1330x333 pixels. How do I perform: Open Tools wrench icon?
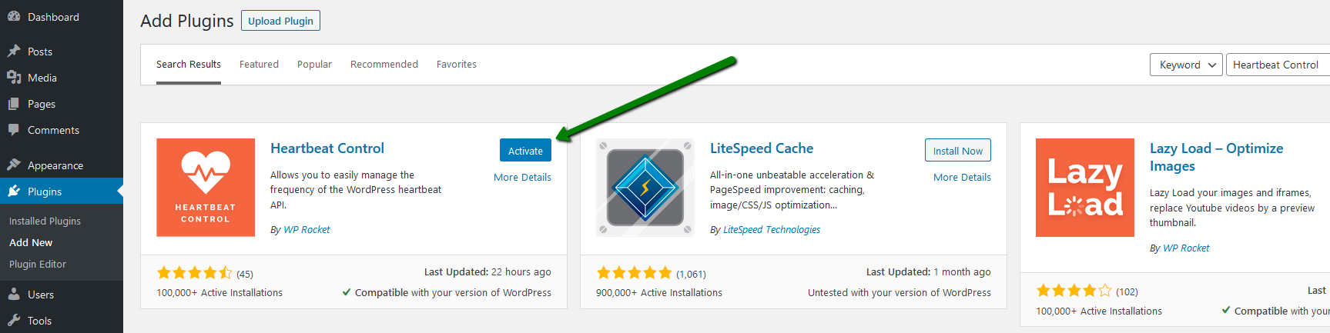14,321
